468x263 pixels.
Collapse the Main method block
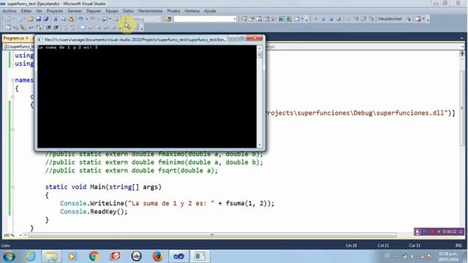click(x=12, y=187)
